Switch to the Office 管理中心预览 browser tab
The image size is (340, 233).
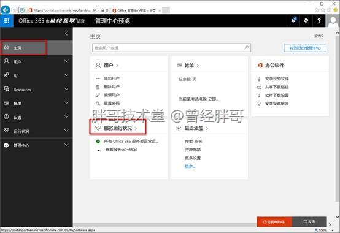(x=136, y=10)
